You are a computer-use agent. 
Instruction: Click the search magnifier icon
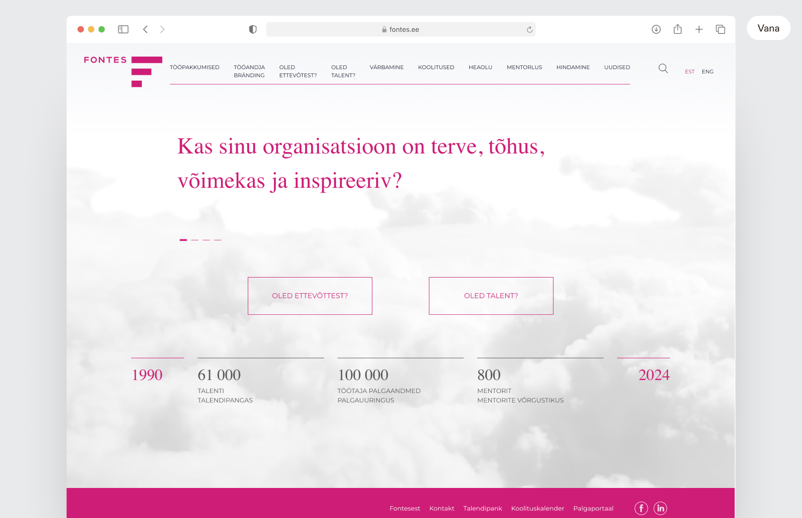pyautogui.click(x=663, y=69)
